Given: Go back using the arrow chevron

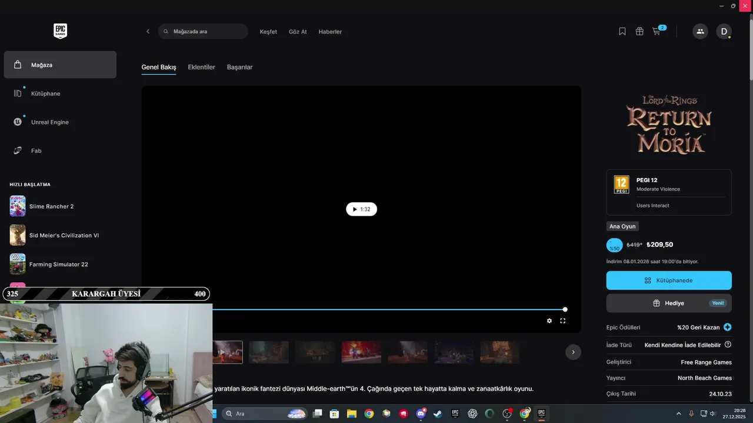Looking at the screenshot, I should click(x=148, y=32).
